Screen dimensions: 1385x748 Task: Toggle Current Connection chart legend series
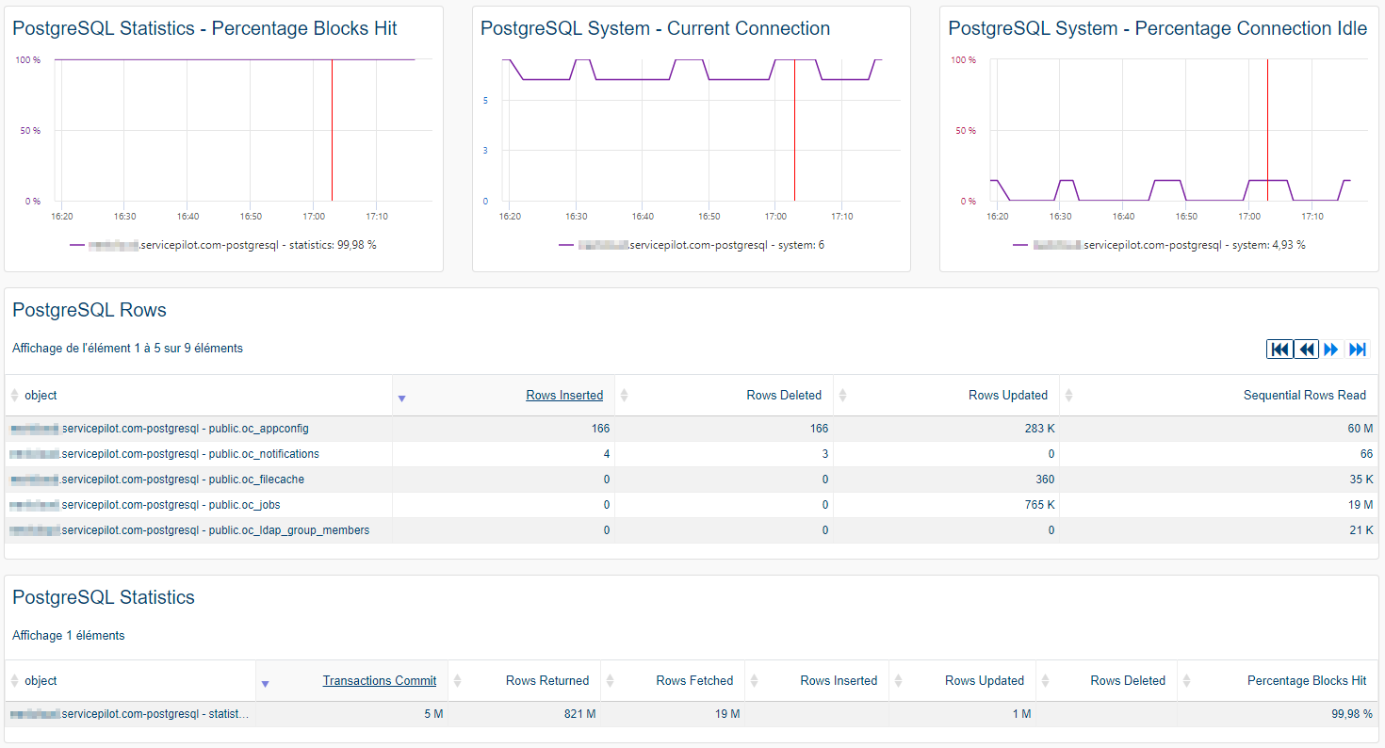[x=691, y=245]
